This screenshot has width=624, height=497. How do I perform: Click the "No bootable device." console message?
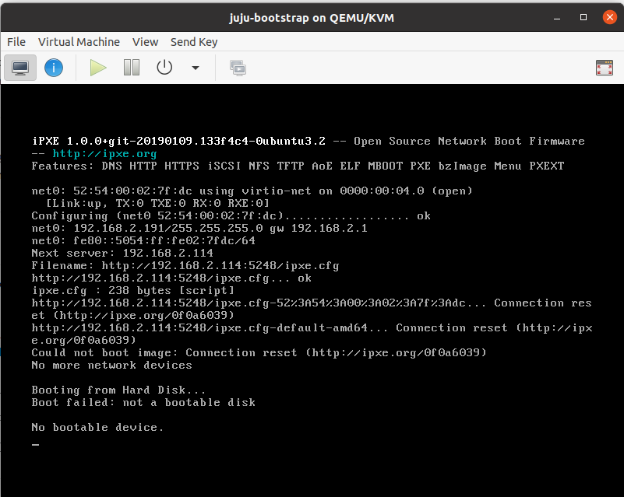point(97,427)
